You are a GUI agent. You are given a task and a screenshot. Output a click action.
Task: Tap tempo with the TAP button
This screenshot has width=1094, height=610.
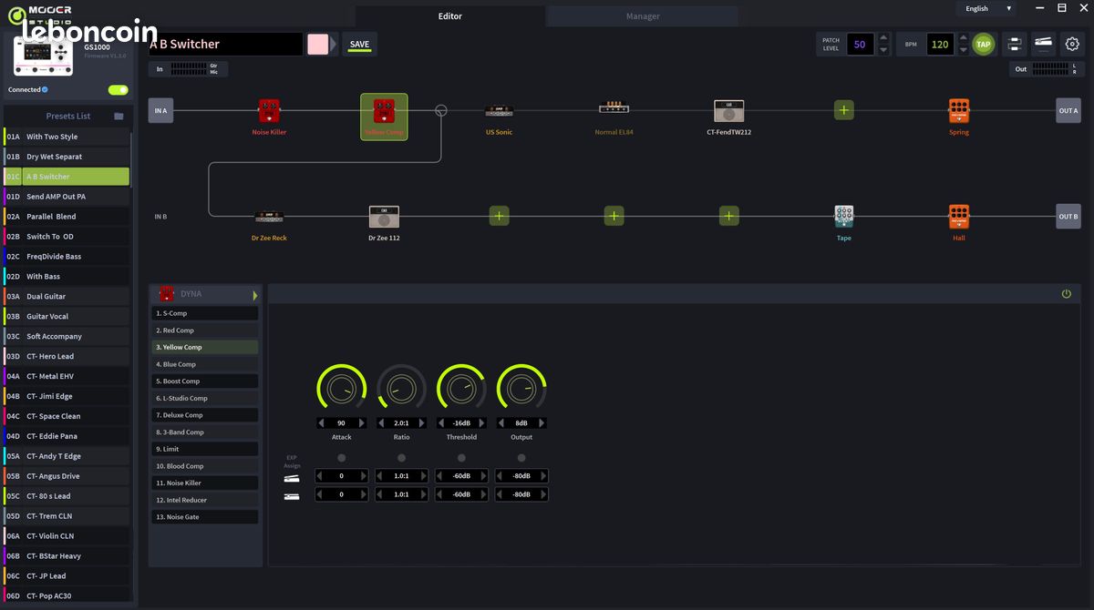[983, 44]
